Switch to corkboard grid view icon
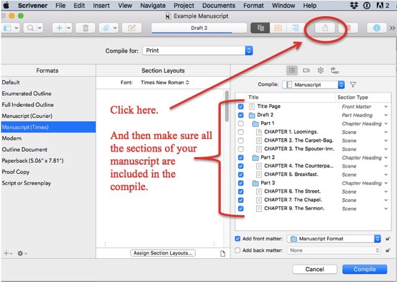 tap(278, 28)
